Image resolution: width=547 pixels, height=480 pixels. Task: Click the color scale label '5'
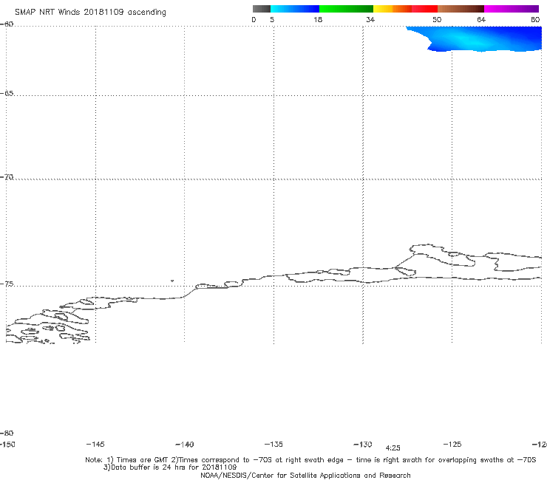tap(272, 20)
